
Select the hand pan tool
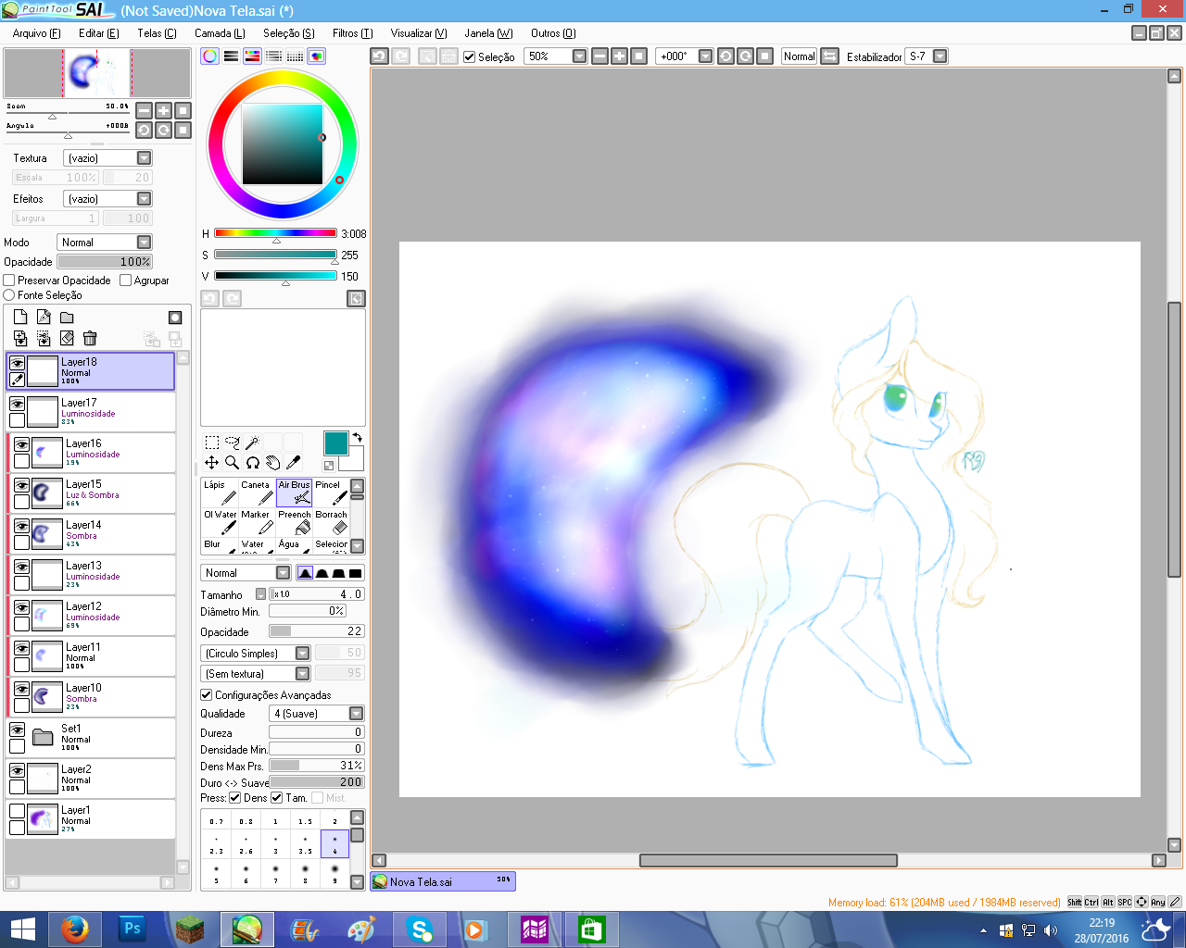272,463
